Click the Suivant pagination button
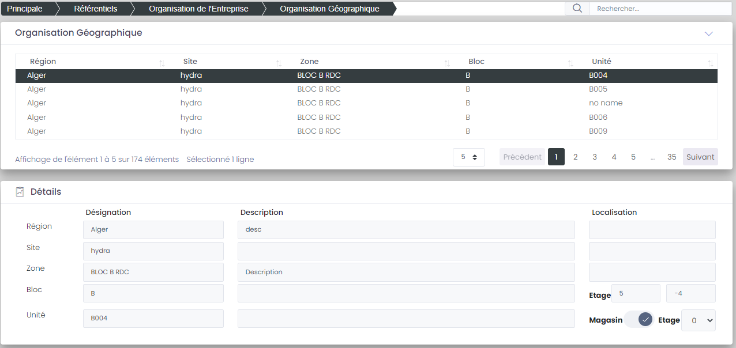 [700, 157]
